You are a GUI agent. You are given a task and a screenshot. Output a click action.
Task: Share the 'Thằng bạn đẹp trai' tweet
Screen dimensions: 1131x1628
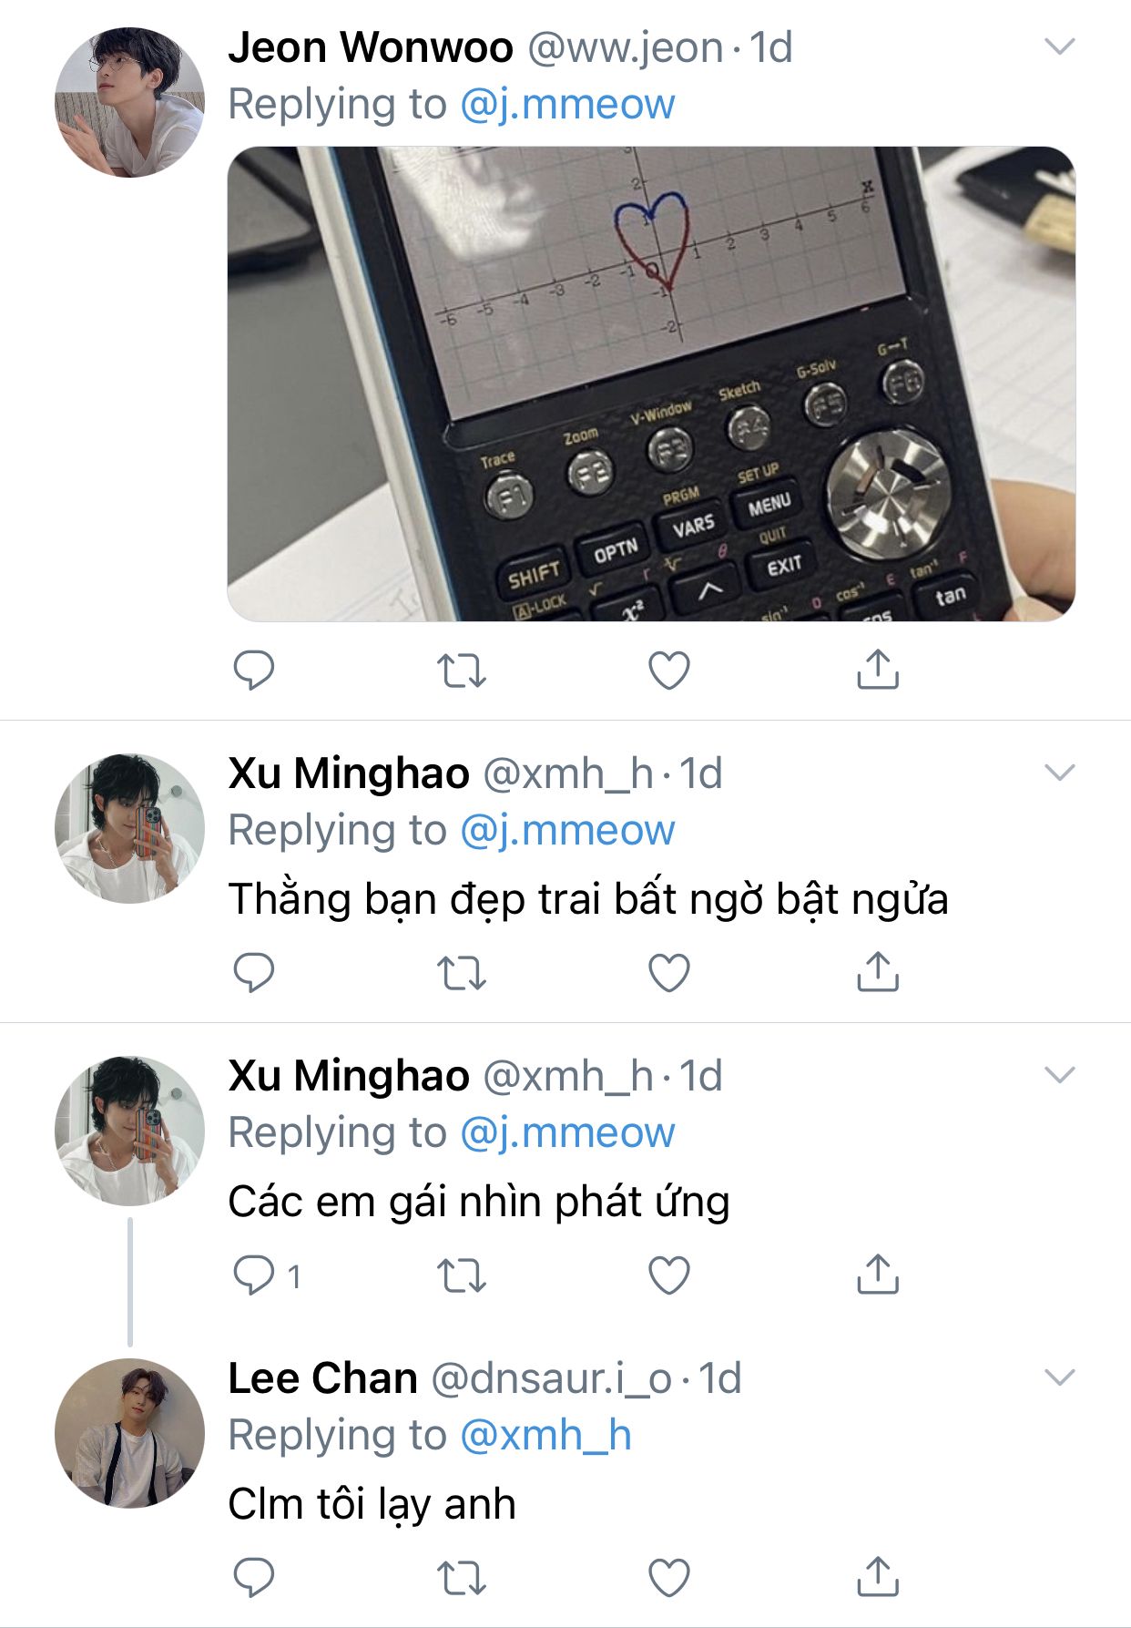click(878, 970)
